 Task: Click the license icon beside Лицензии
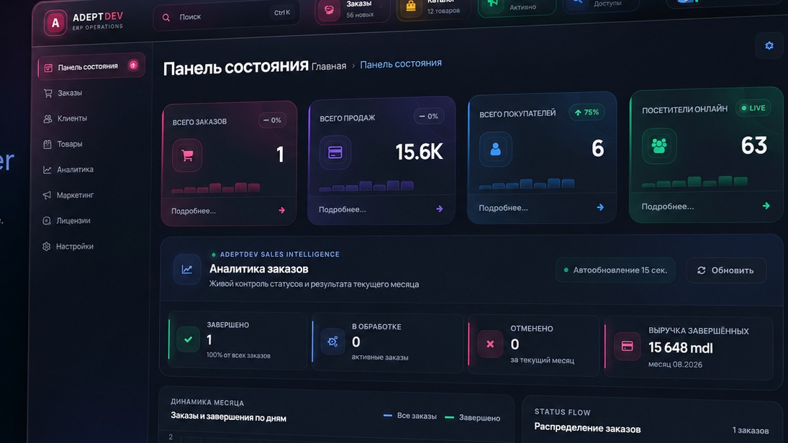[x=47, y=221]
